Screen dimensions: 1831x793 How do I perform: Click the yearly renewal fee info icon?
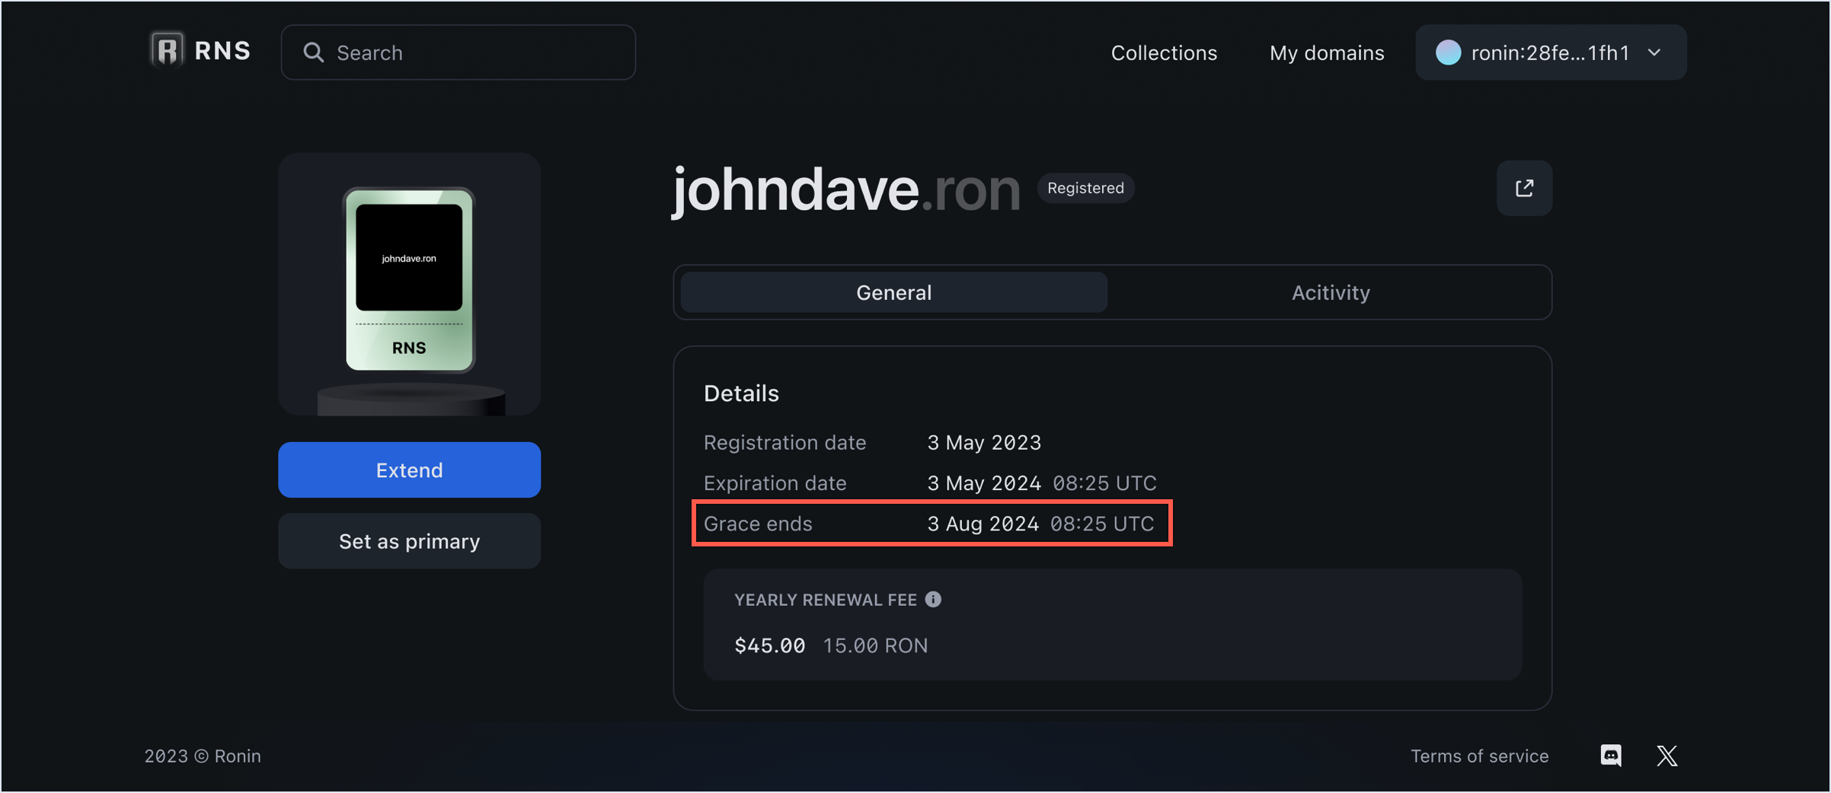pyautogui.click(x=933, y=600)
